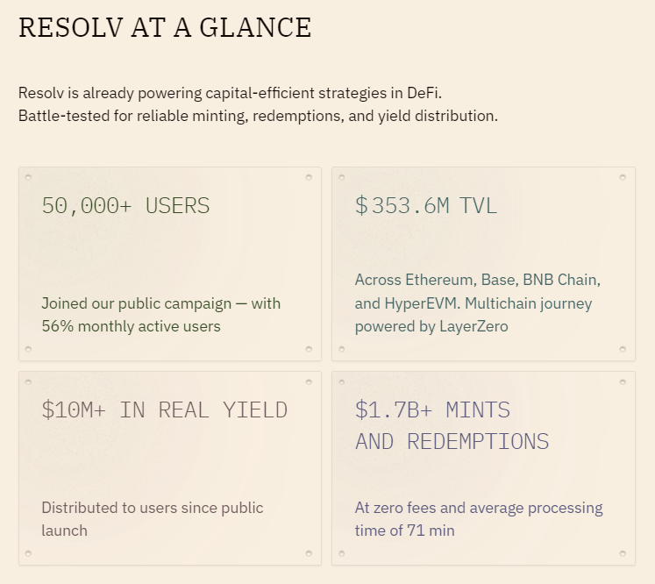Click top-right rivet of the USERS card
The width and height of the screenshot is (655, 584).
pos(309,177)
